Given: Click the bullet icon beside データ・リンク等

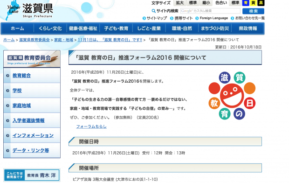Looking at the screenshot, I should click(7, 150).
